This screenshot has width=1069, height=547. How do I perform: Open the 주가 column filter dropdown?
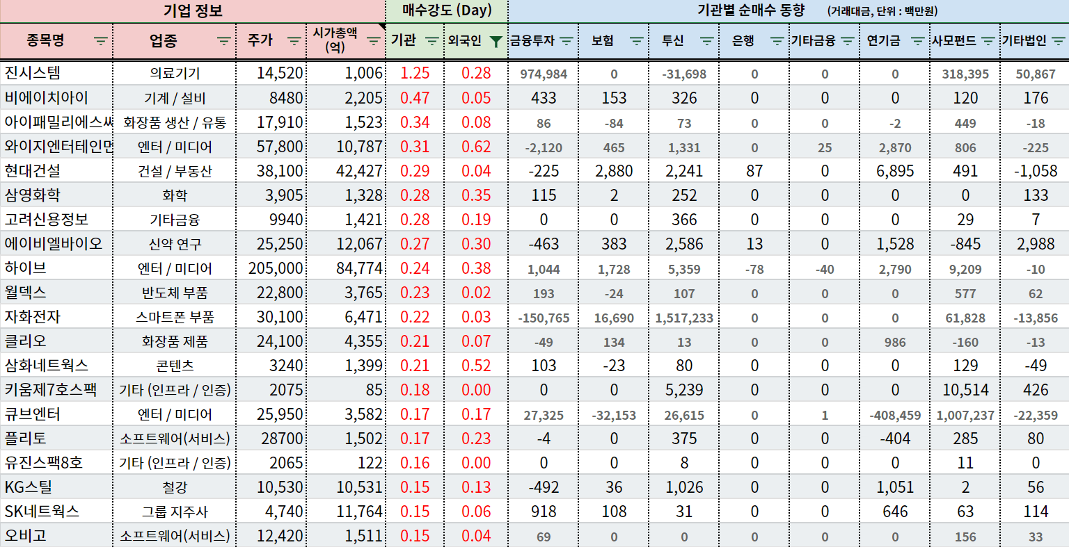(x=294, y=41)
